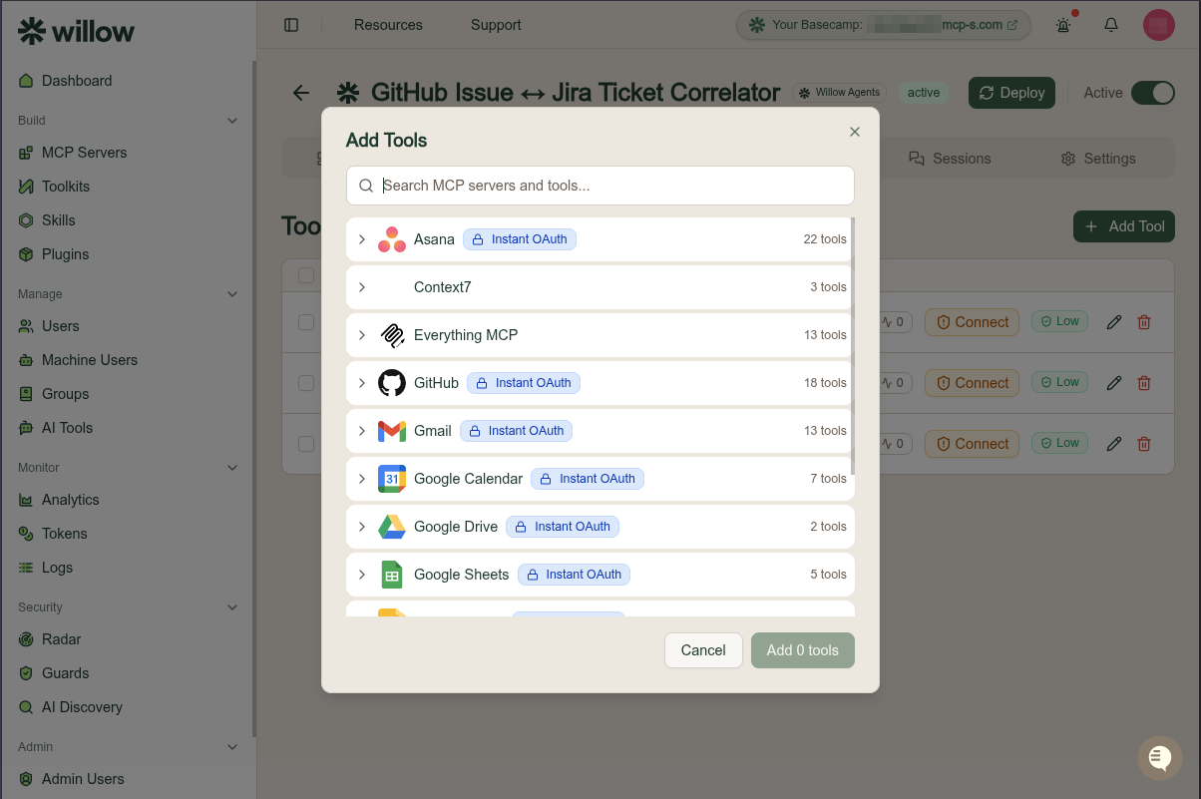Switch to the Sessions tab
The width and height of the screenshot is (1201, 799).
950,159
